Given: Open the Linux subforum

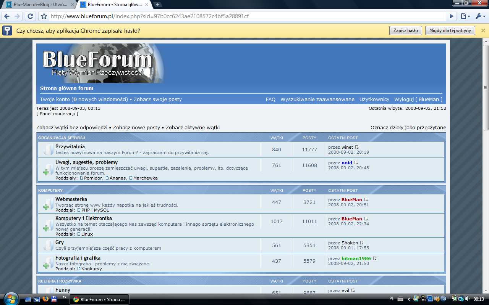Looking at the screenshot, I should [x=87, y=234].
